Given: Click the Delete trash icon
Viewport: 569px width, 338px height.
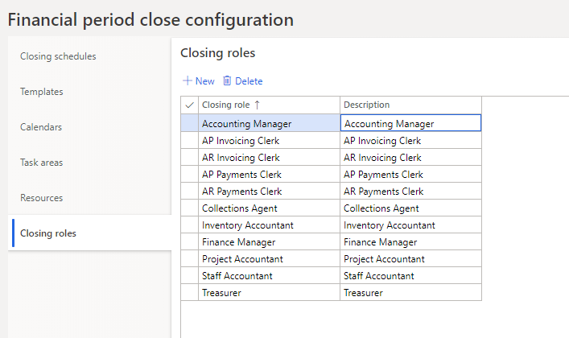Looking at the screenshot, I should (227, 81).
